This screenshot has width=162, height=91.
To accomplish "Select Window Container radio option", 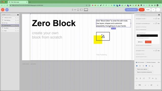I will pos(146,62).
